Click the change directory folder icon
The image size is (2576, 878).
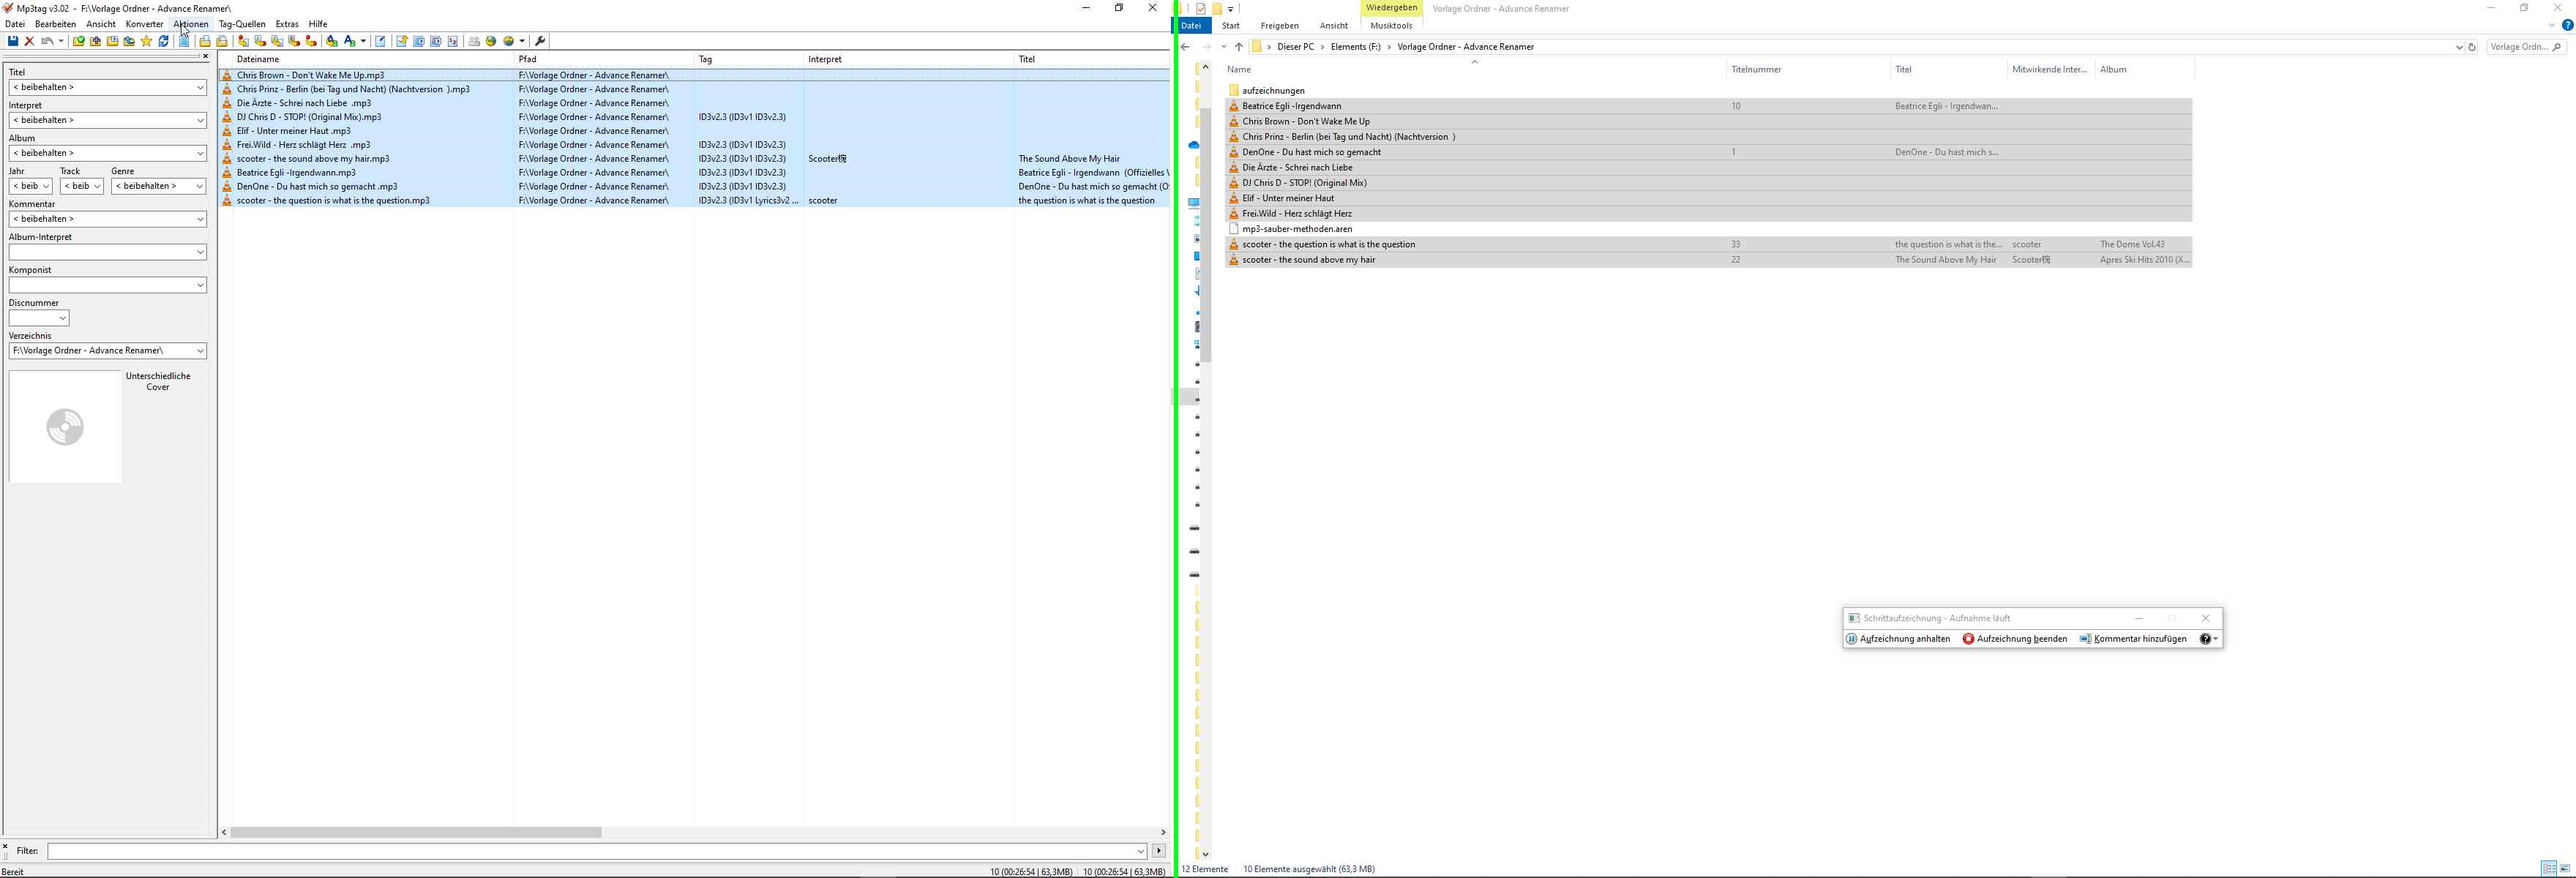click(x=79, y=41)
